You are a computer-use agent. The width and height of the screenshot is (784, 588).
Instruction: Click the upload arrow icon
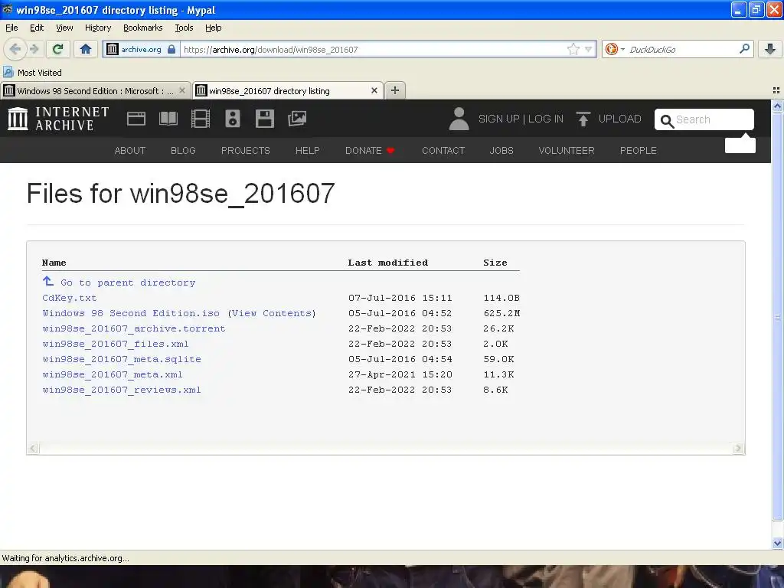(x=583, y=119)
